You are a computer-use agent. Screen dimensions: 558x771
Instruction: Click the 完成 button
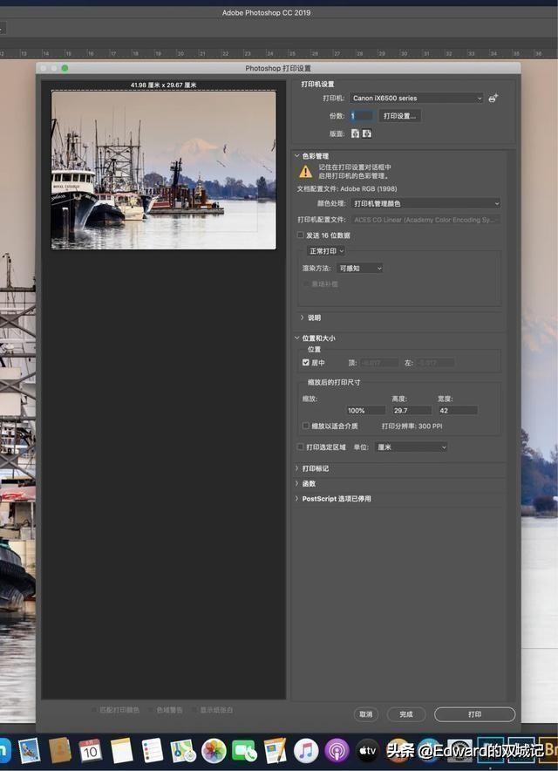406,714
